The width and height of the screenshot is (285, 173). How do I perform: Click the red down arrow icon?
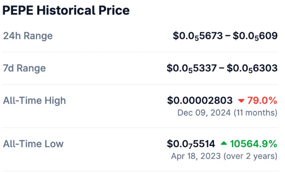[x=241, y=101]
